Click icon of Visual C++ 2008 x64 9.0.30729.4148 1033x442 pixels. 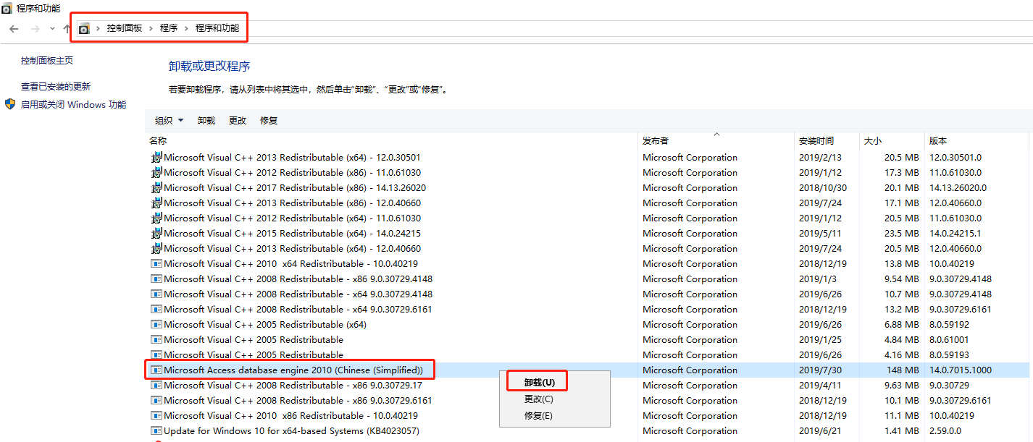coord(156,294)
